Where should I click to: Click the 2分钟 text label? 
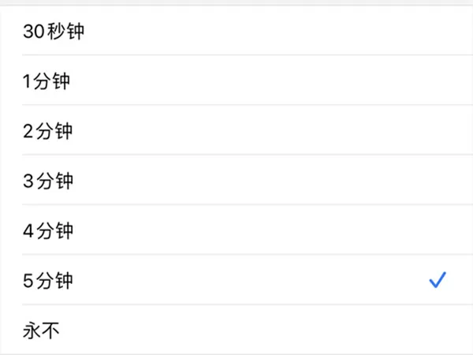coord(47,131)
